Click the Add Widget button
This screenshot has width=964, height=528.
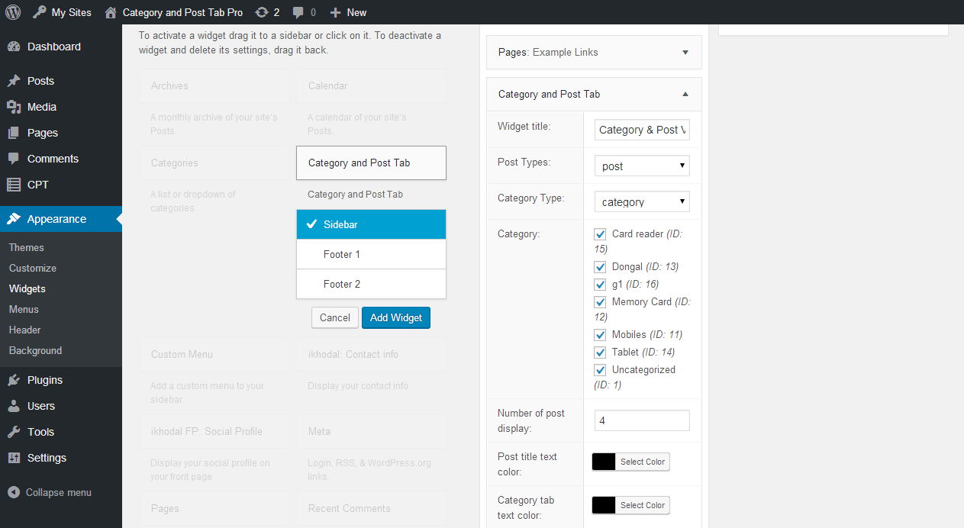(395, 317)
